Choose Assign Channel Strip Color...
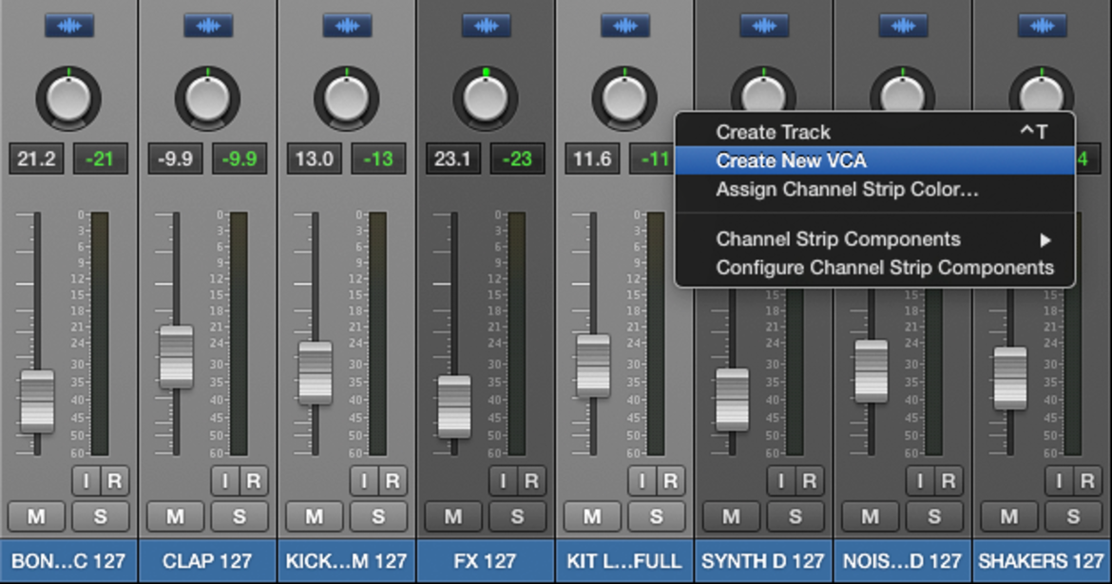Image resolution: width=1112 pixels, height=584 pixels. pos(875,189)
